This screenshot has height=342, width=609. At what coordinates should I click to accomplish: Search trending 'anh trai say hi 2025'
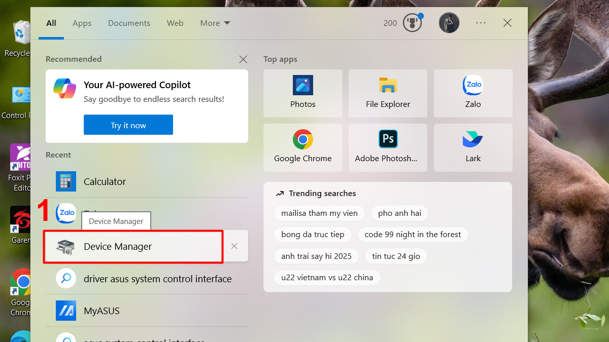316,256
